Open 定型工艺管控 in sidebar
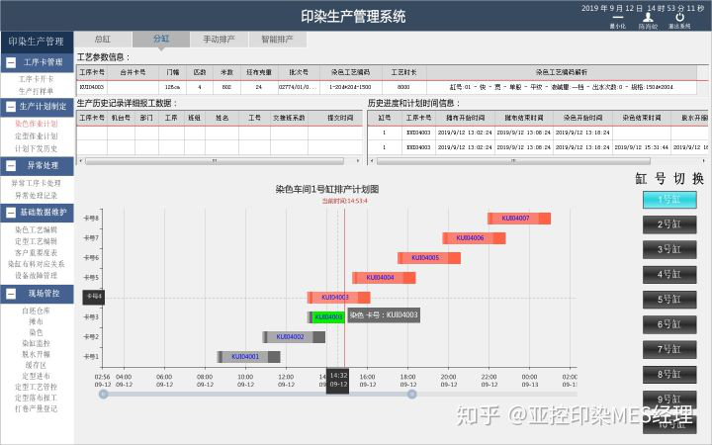The width and height of the screenshot is (712, 445). click(36, 387)
